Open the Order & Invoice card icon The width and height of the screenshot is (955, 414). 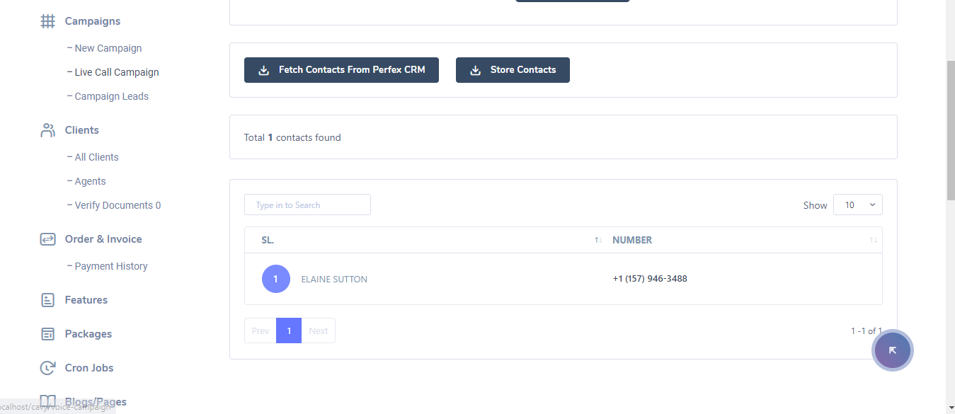(x=47, y=238)
